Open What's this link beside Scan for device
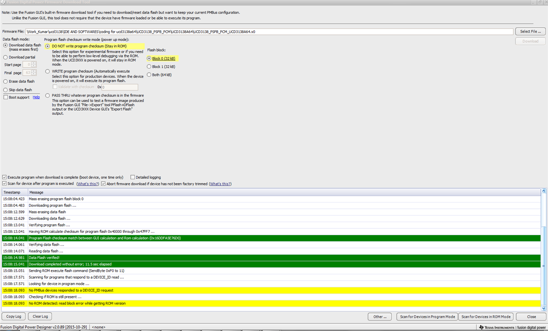Screen dimensions: 548x331 88,184
